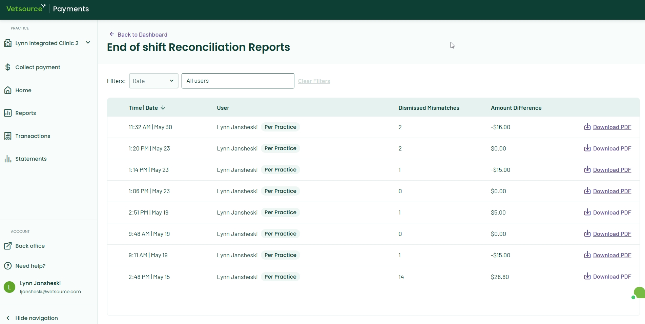Click the $26.80 amount difference
Image resolution: width=645 pixels, height=324 pixels.
point(500,277)
